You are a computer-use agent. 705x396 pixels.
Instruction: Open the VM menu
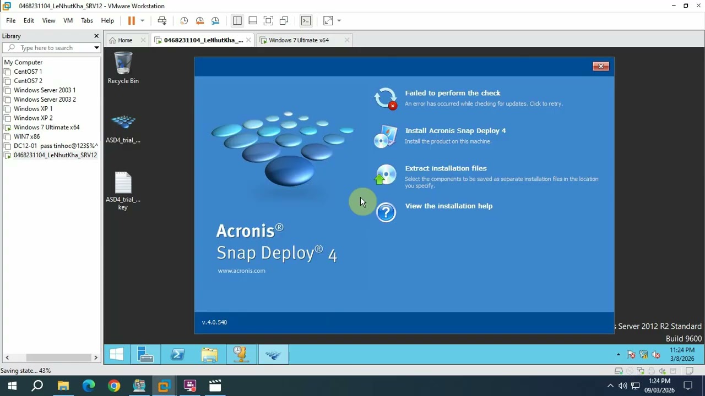pyautogui.click(x=68, y=20)
